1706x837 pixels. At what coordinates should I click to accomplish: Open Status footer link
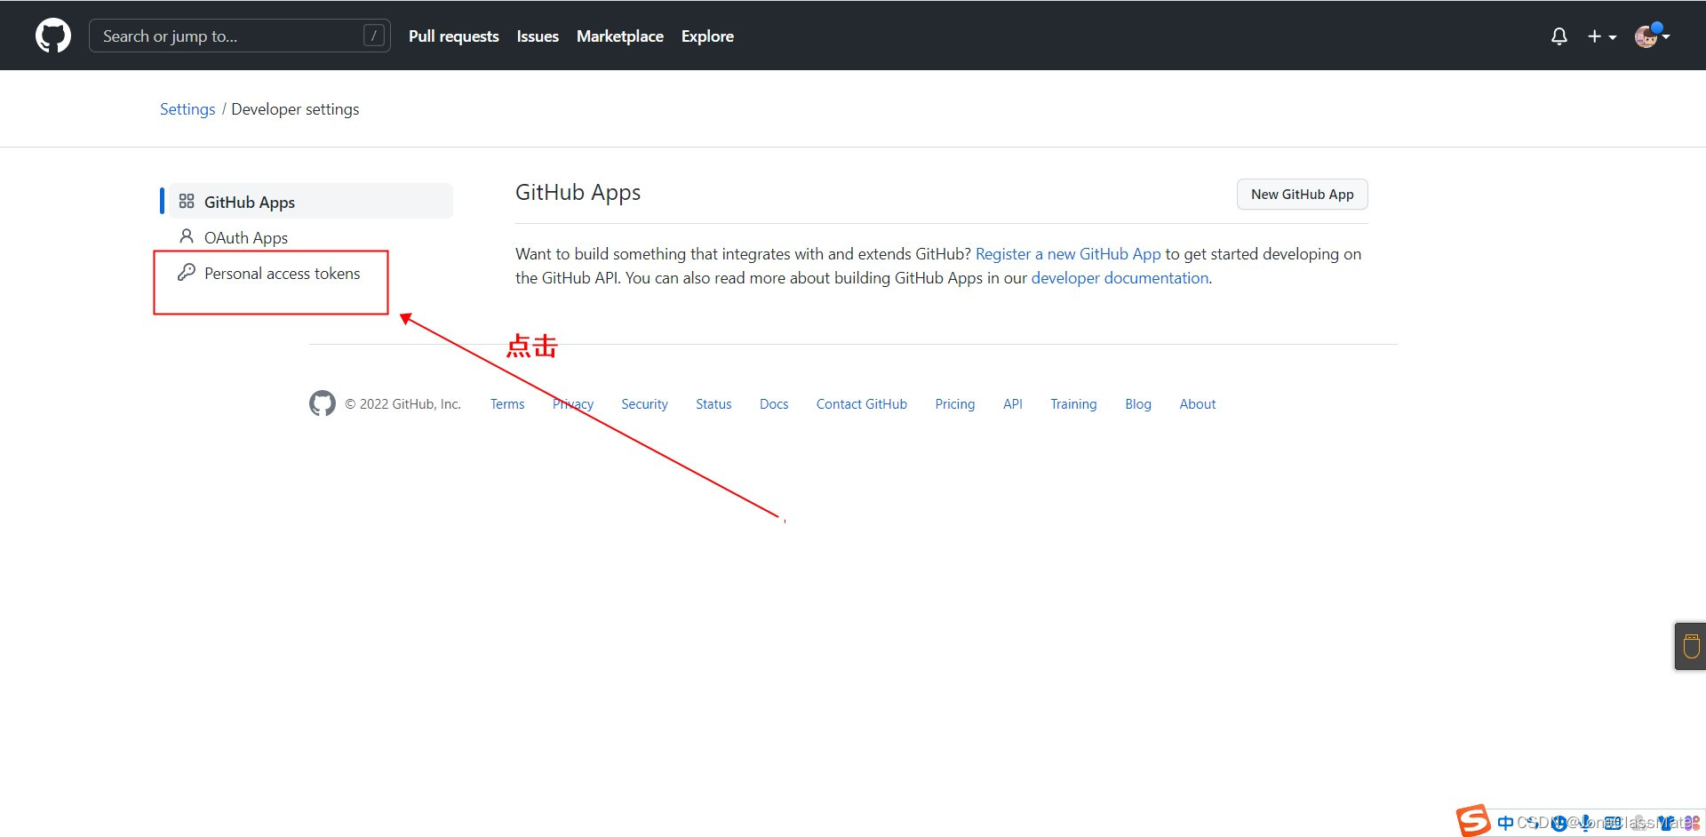713,404
